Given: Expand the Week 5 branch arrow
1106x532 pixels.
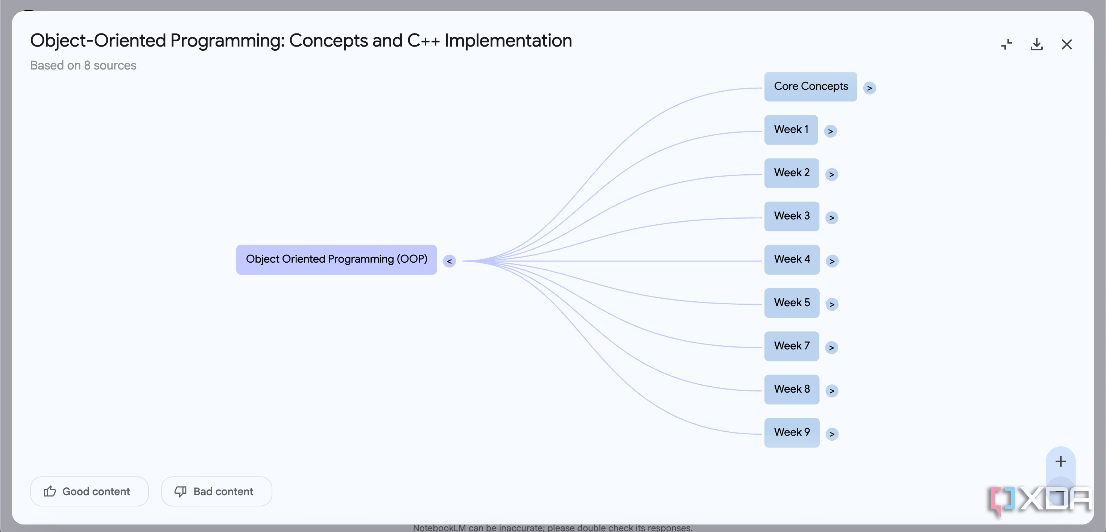Looking at the screenshot, I should pos(832,304).
